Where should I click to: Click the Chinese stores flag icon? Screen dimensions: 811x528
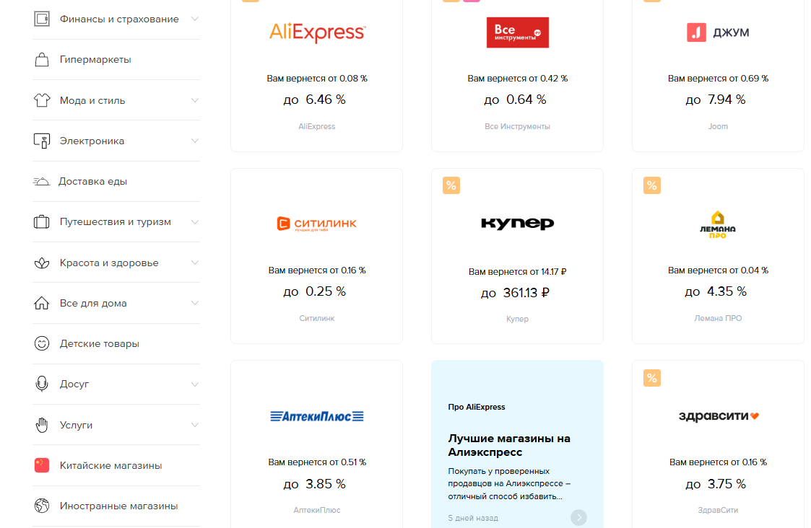point(42,465)
